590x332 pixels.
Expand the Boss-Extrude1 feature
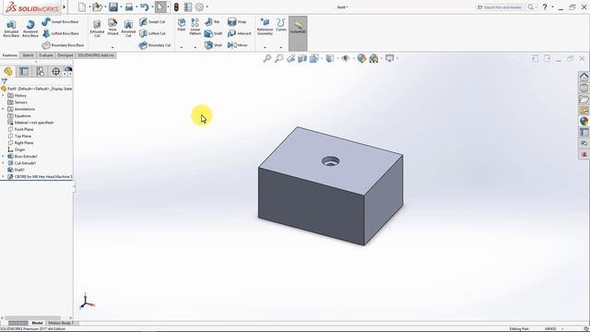pyautogui.click(x=3, y=156)
